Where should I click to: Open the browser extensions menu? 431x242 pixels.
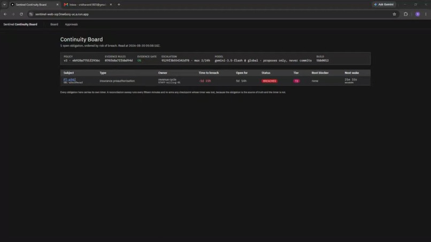coord(405,14)
